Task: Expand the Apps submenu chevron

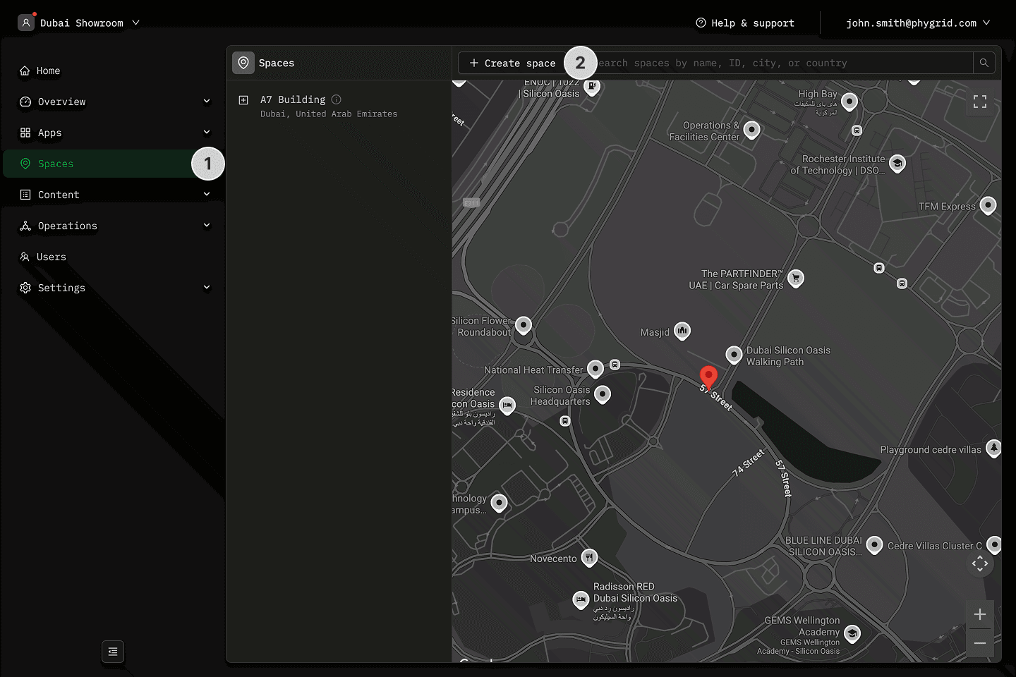Action: (x=207, y=133)
